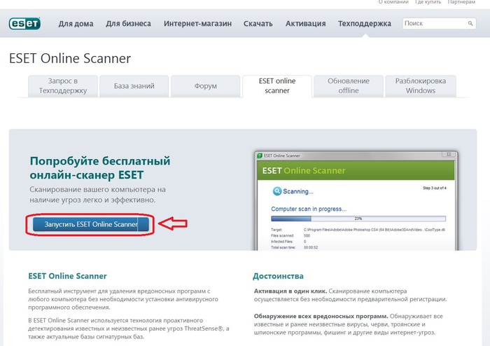Screen dimensions: 490x346
Task: Click the search magnifier icon
Action: coord(470,23)
